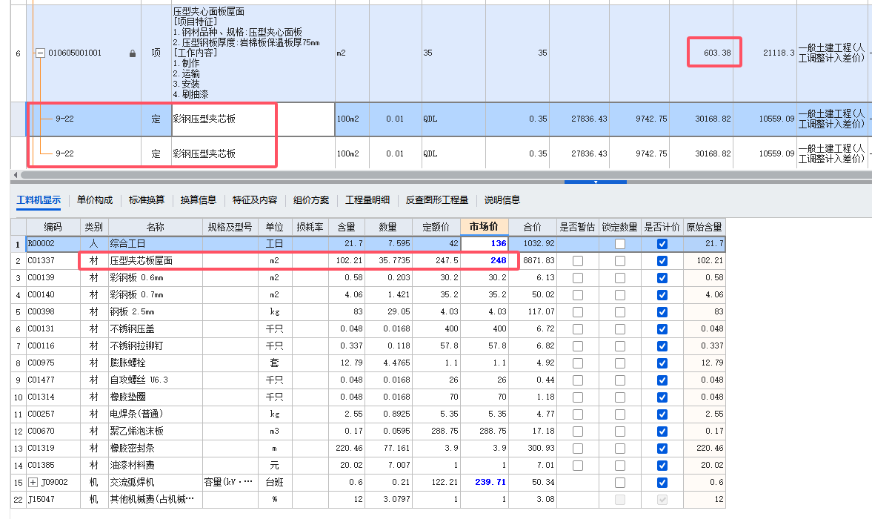Select the 工料机显示 tab

[38, 200]
